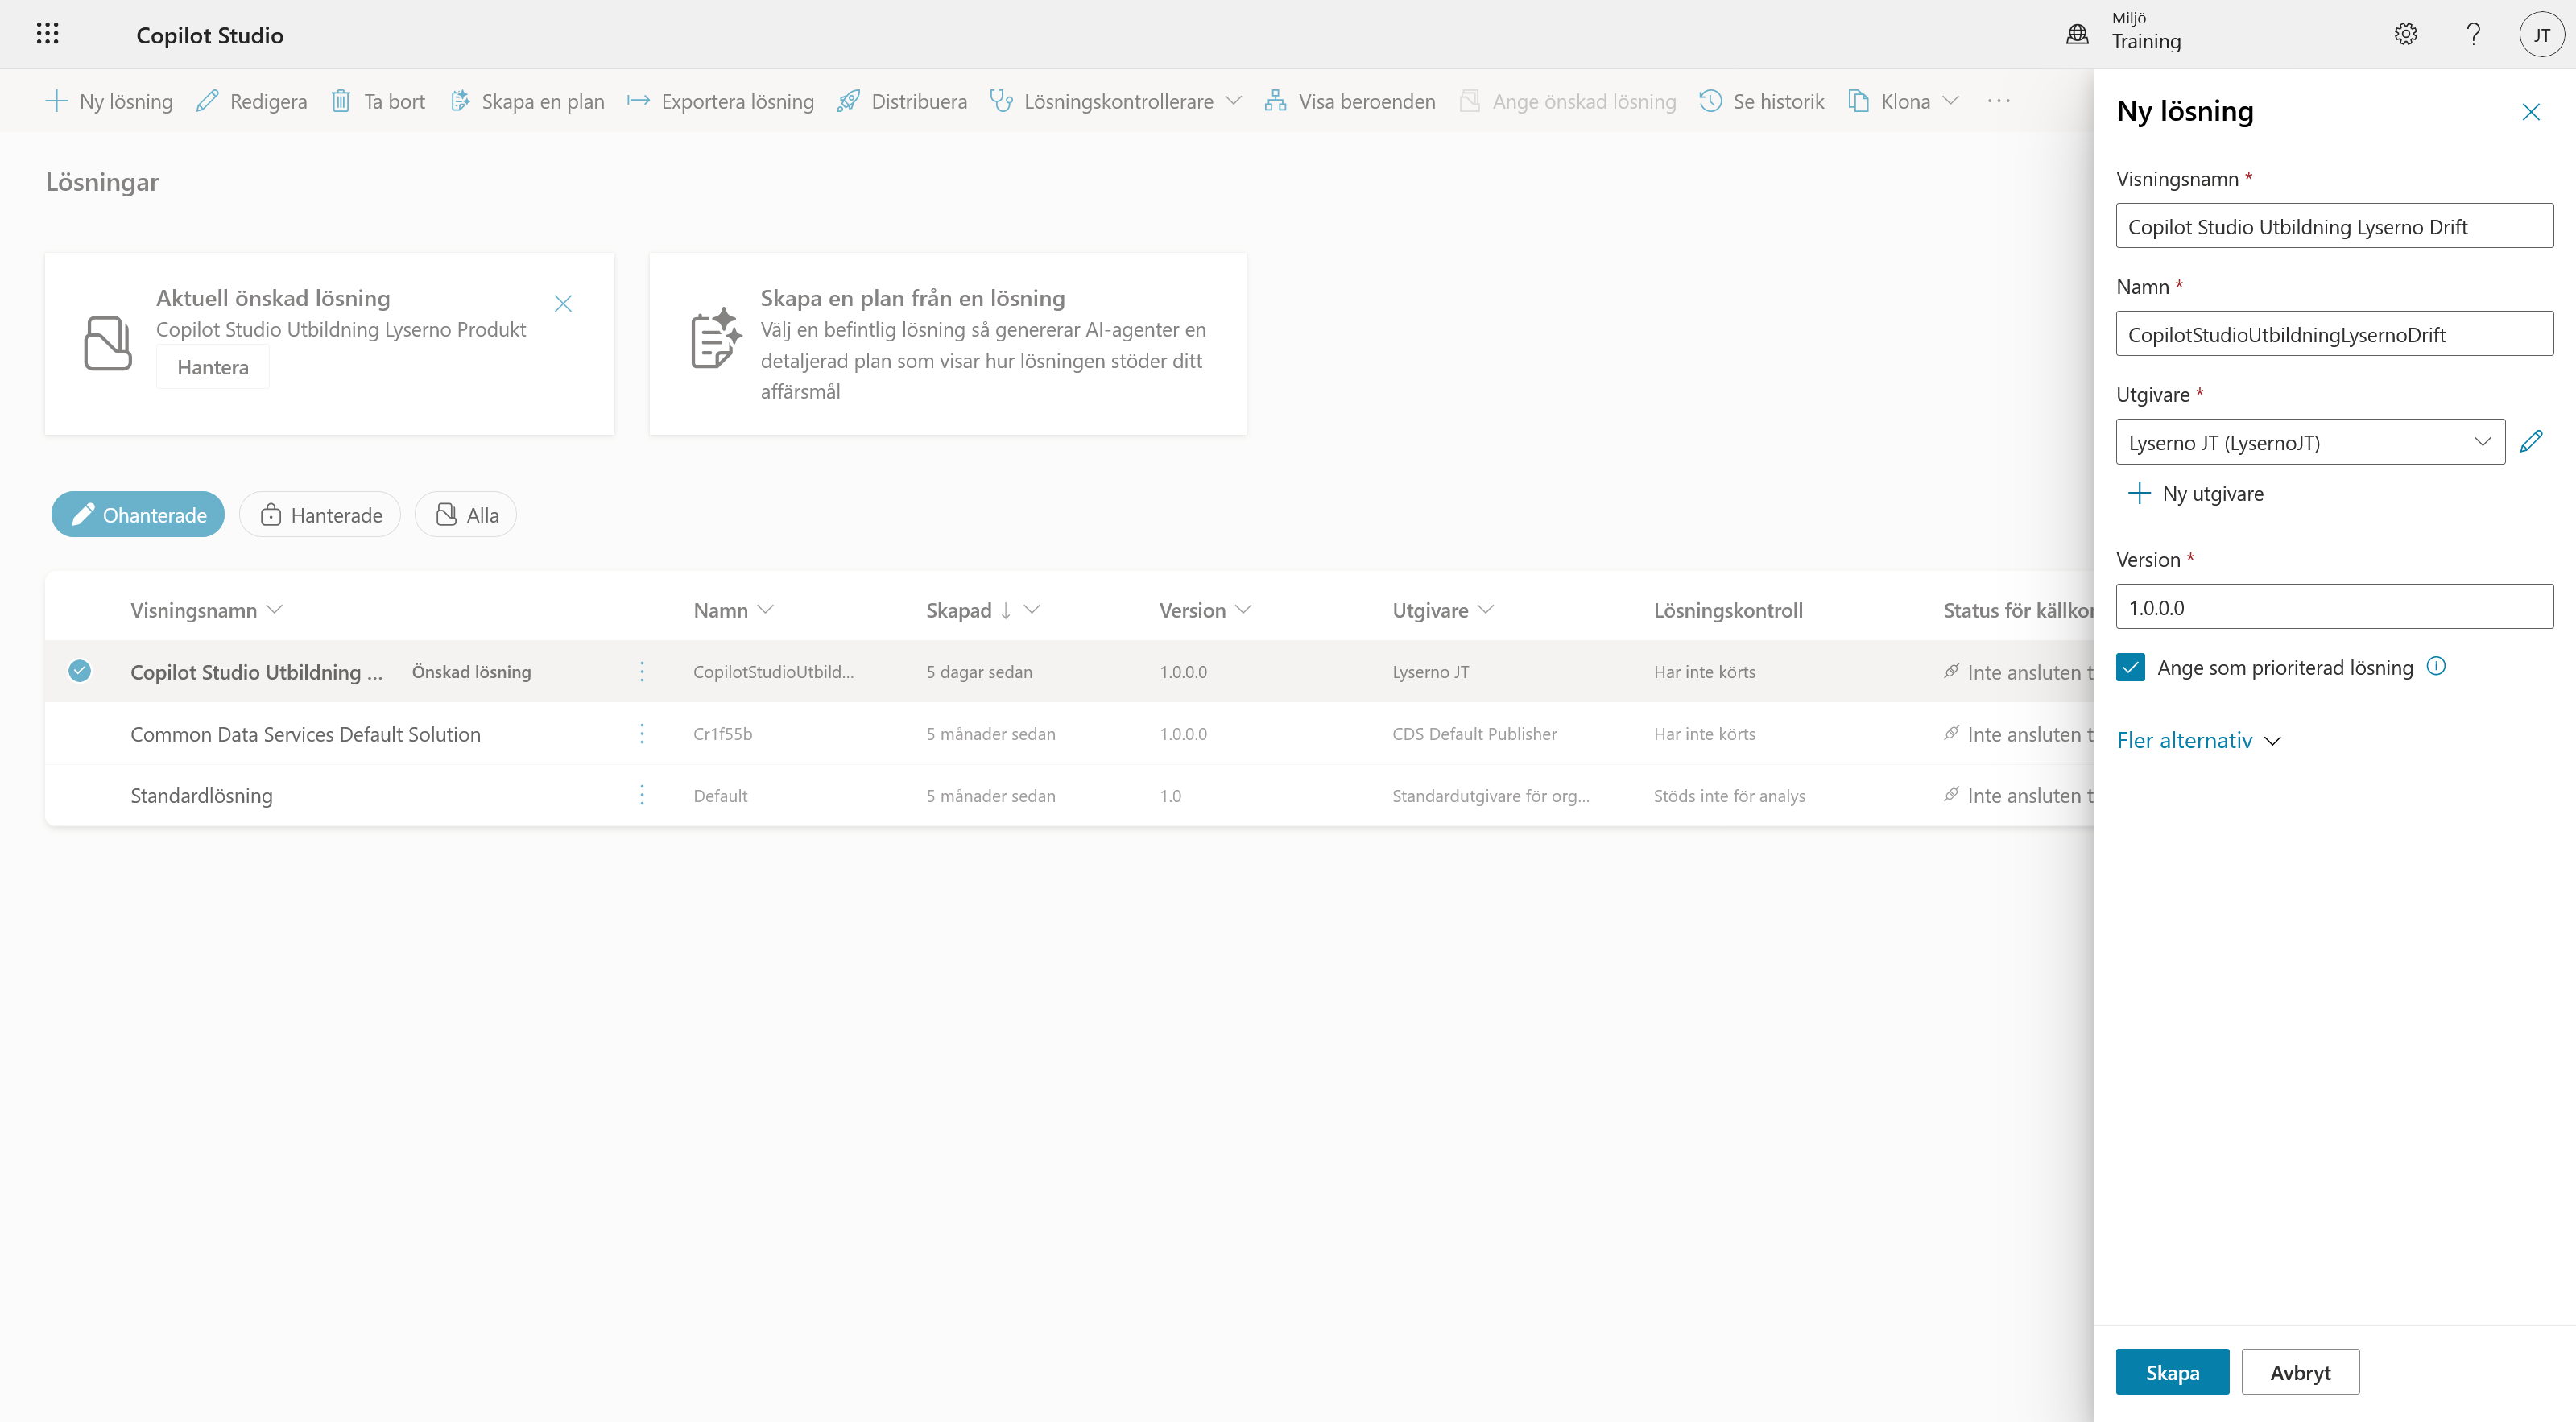Click the Namn input field in panel
This screenshot has width=2576, height=1422.
pyautogui.click(x=2334, y=334)
